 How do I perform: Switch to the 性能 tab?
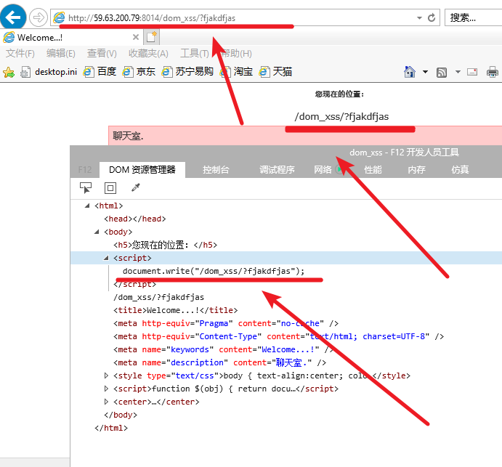373,170
